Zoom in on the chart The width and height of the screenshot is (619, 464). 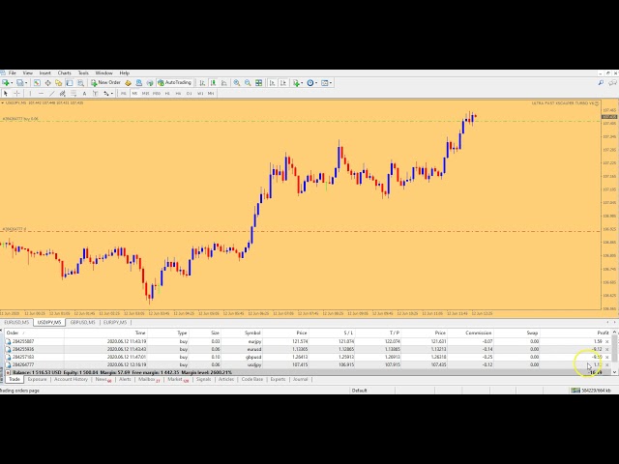click(236, 83)
